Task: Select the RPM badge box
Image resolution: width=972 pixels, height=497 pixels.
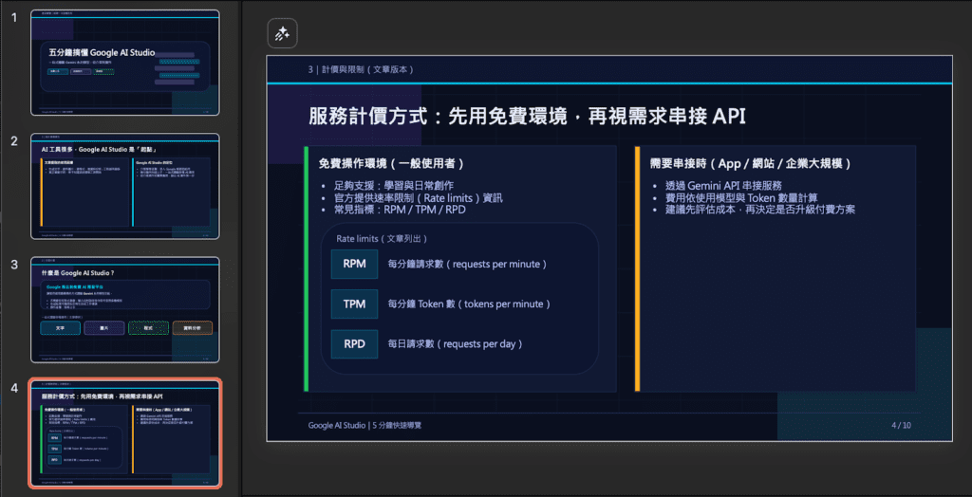Action: click(x=354, y=263)
